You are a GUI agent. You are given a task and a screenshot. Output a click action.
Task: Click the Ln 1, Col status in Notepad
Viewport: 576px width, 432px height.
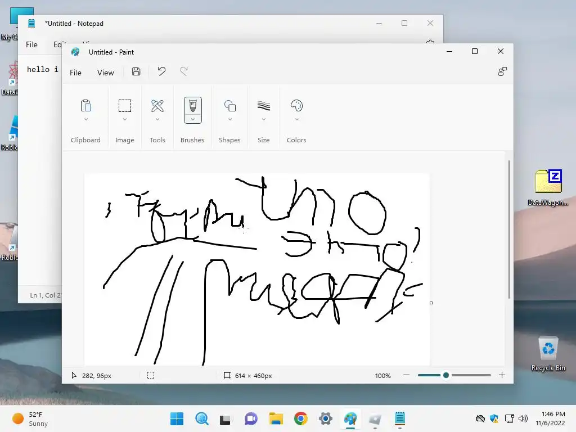(x=46, y=295)
